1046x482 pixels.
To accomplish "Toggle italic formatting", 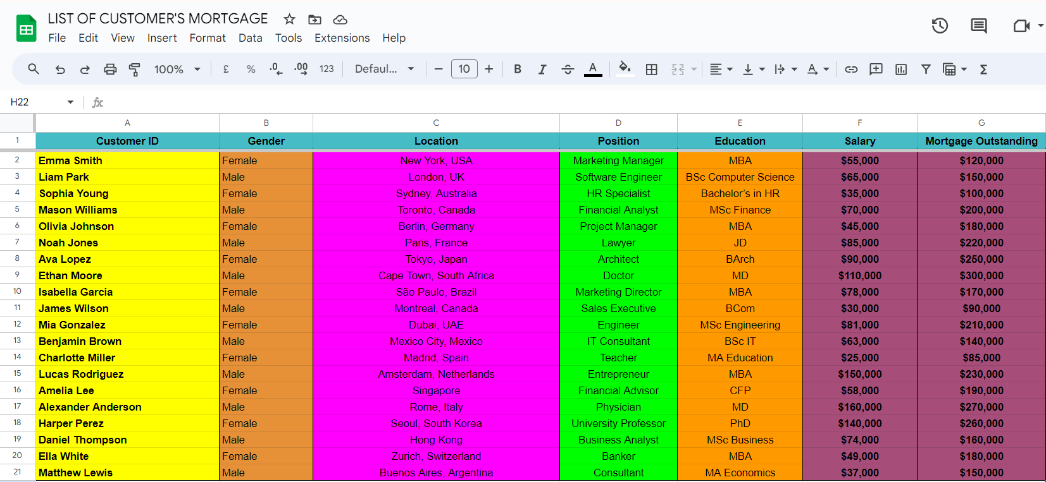I will tap(542, 69).
